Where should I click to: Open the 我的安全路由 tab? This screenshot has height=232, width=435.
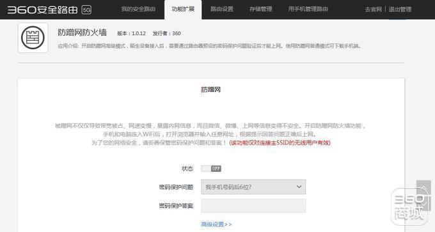[138, 9]
